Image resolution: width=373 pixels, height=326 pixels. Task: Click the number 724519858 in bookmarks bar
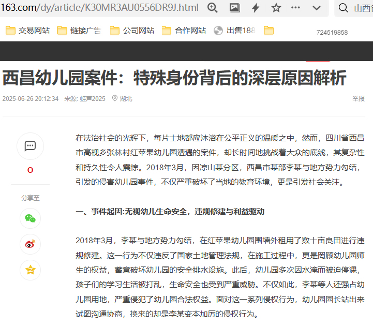(x=332, y=33)
